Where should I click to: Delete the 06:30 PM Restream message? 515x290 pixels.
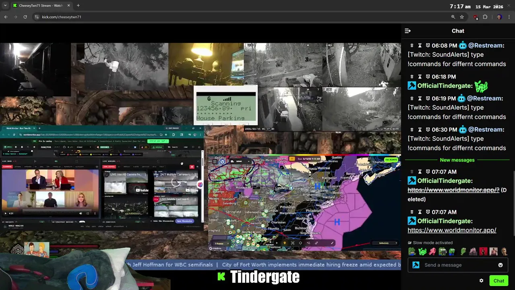tap(412, 130)
